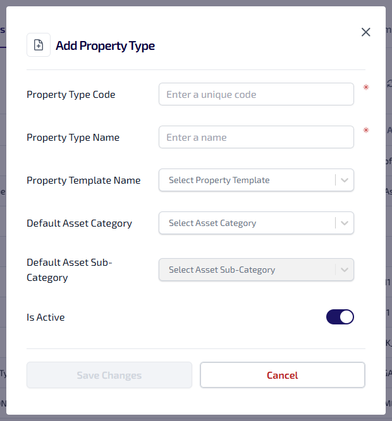
Task: Open the Select Property Template dropdown field
Action: tap(247, 180)
